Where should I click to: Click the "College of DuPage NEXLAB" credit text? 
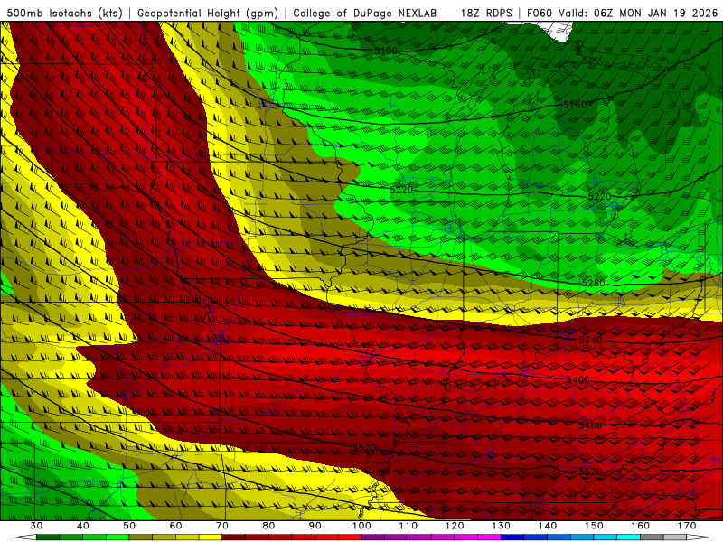(365, 13)
